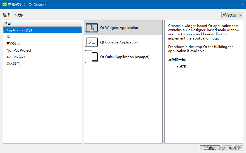Click the Qt Creator logo in title bar
The image size is (246, 153).
coord(4,4)
